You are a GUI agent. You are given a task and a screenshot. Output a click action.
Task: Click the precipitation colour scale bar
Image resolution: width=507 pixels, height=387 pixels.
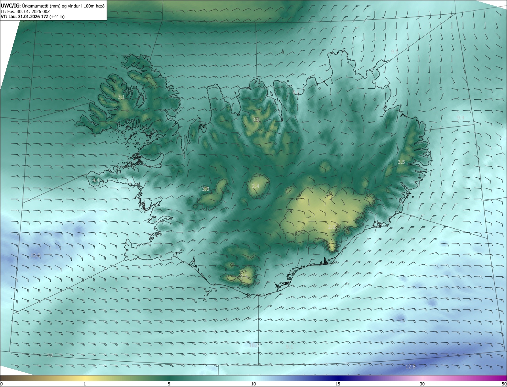click(x=253, y=378)
